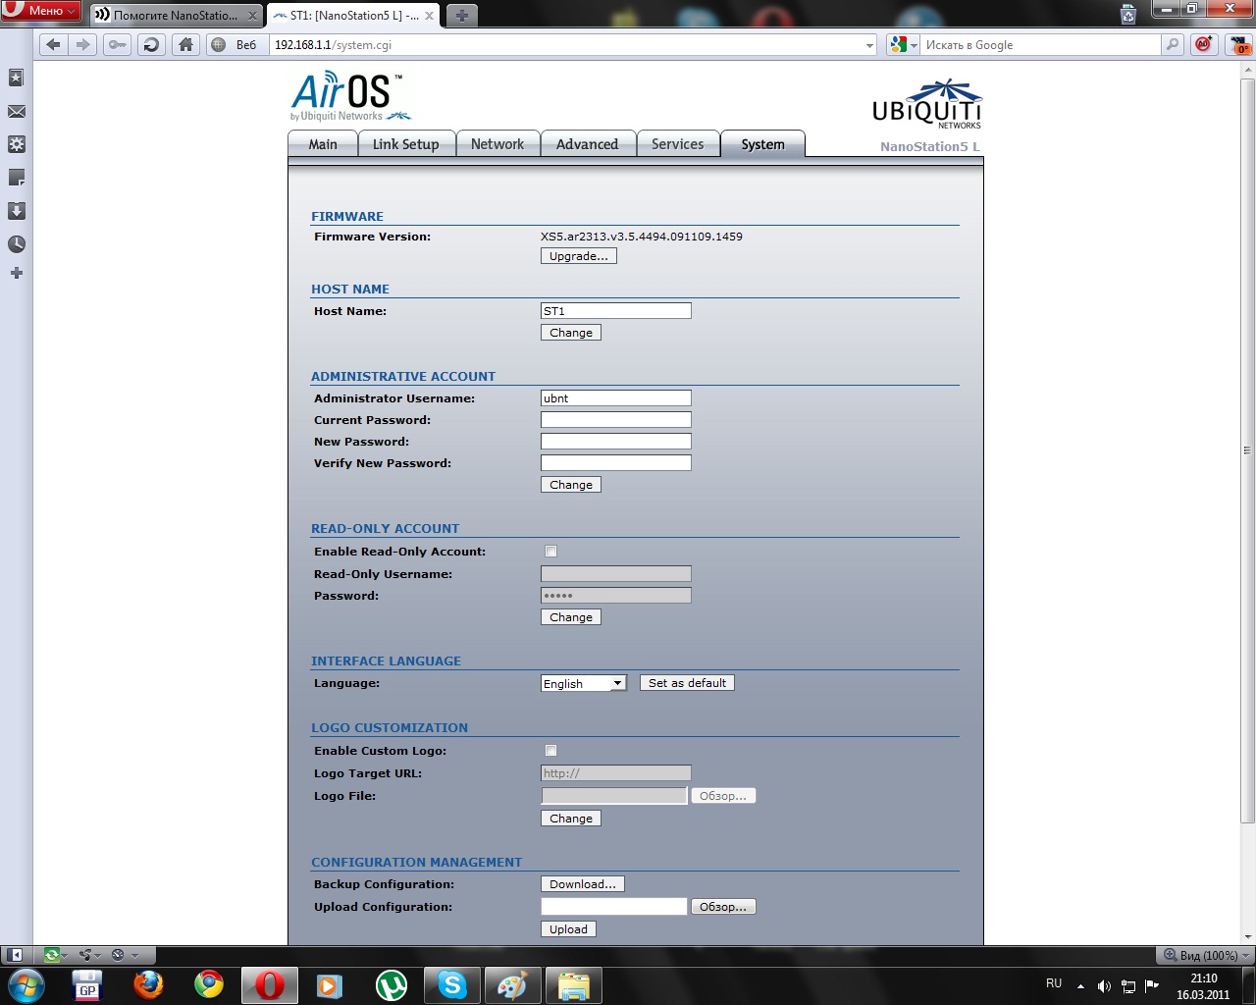Click Change under Logo Customization
Viewport: 1256px width, 1005px height.
tap(571, 819)
